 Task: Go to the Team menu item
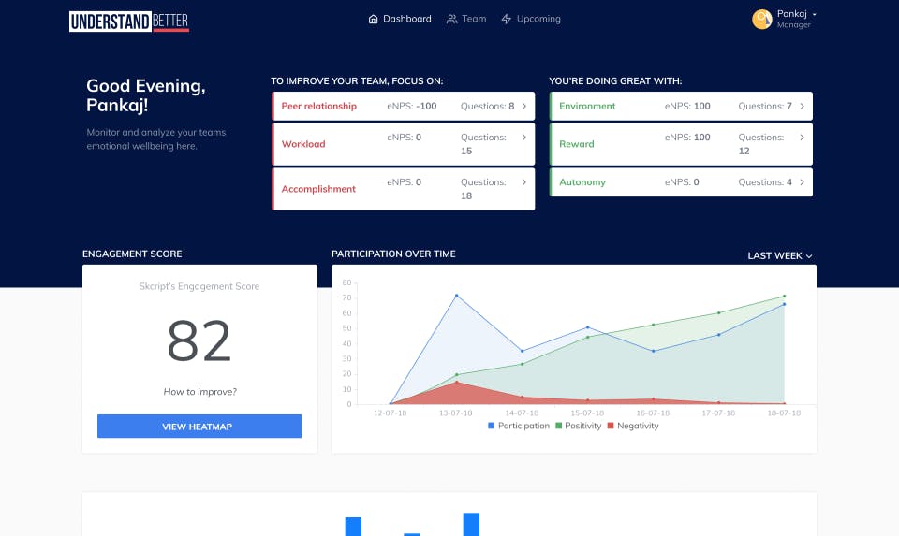pos(466,19)
